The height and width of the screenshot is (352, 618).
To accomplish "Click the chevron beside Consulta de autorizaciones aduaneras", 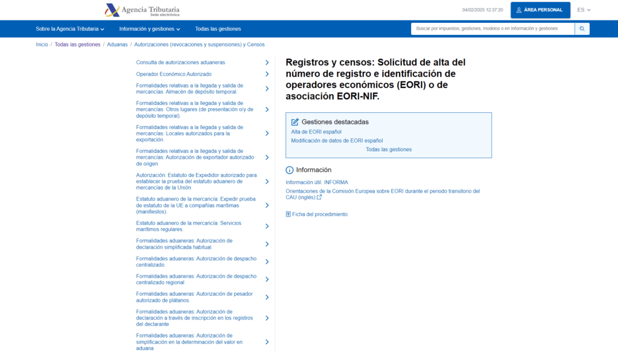I will point(267,62).
